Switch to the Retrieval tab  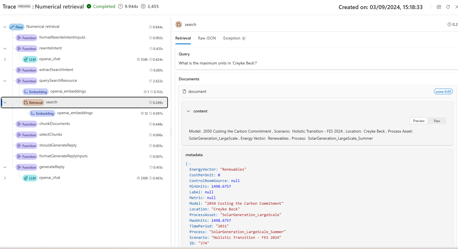183,38
